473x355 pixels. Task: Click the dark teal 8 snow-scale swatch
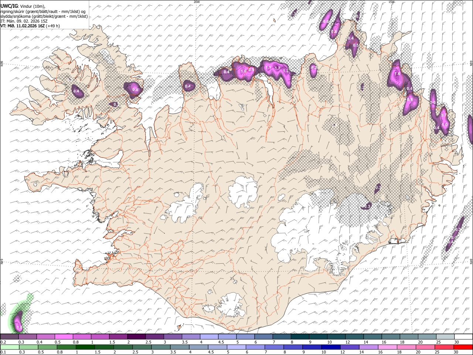(300, 337)
